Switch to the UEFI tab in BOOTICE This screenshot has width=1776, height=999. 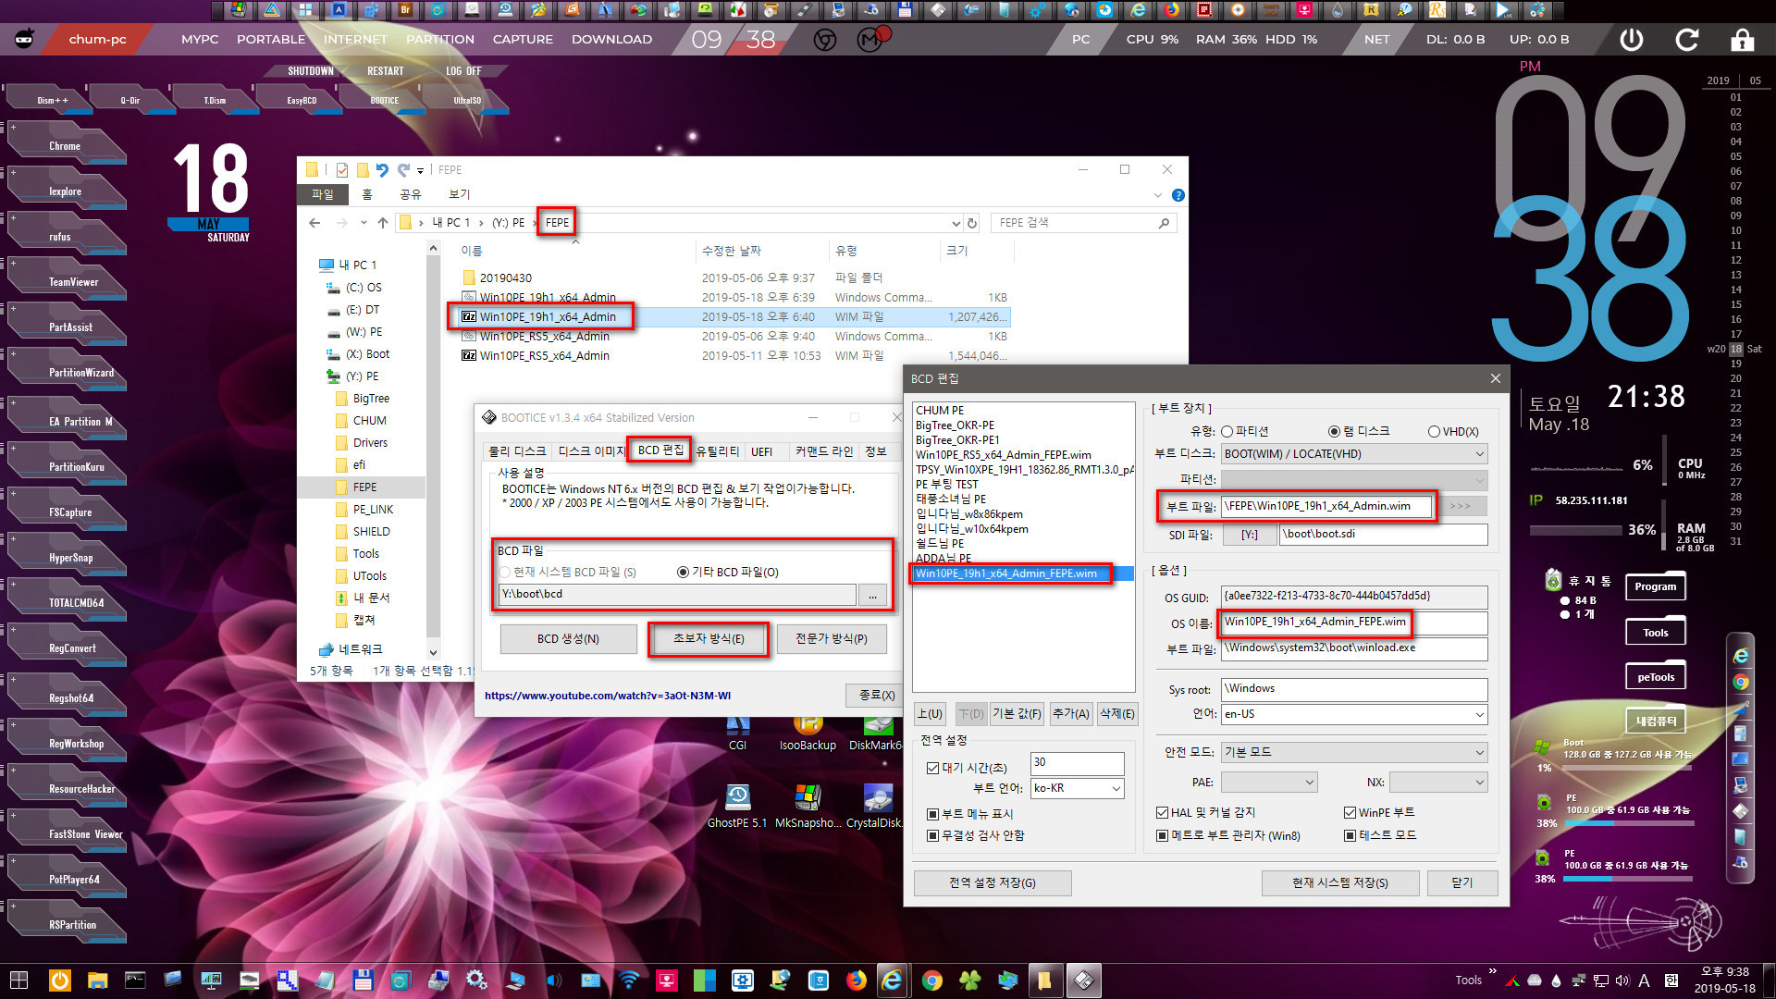click(x=761, y=451)
